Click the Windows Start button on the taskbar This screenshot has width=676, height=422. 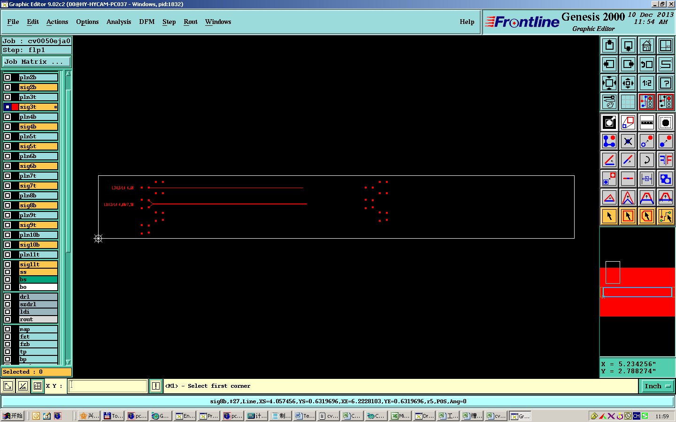13,416
